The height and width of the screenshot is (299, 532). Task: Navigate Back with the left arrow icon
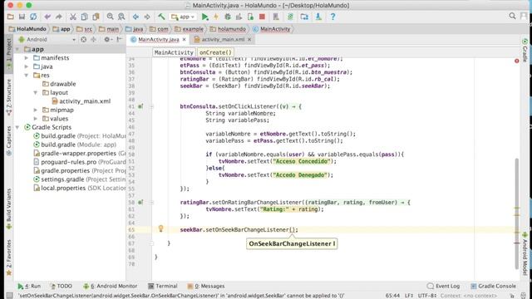pyautogui.click(x=135, y=17)
